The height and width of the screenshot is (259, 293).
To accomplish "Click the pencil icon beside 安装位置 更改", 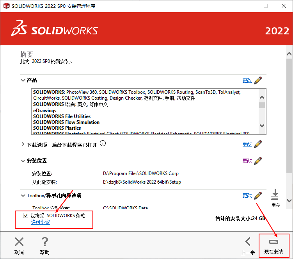I will (258, 161).
